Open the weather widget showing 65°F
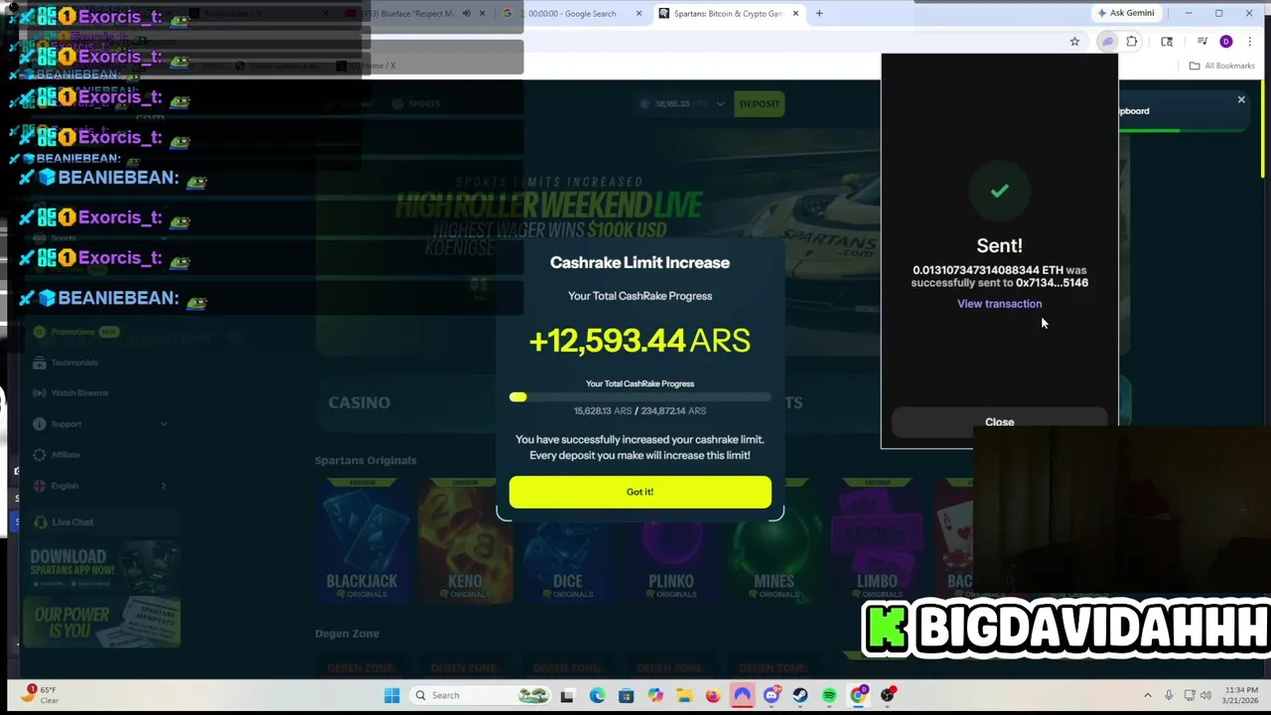Screen dimensions: 1271x715 (x=40, y=694)
